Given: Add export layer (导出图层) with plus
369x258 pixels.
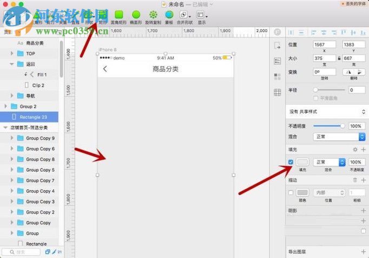Looking at the screenshot, I should coord(364,251).
